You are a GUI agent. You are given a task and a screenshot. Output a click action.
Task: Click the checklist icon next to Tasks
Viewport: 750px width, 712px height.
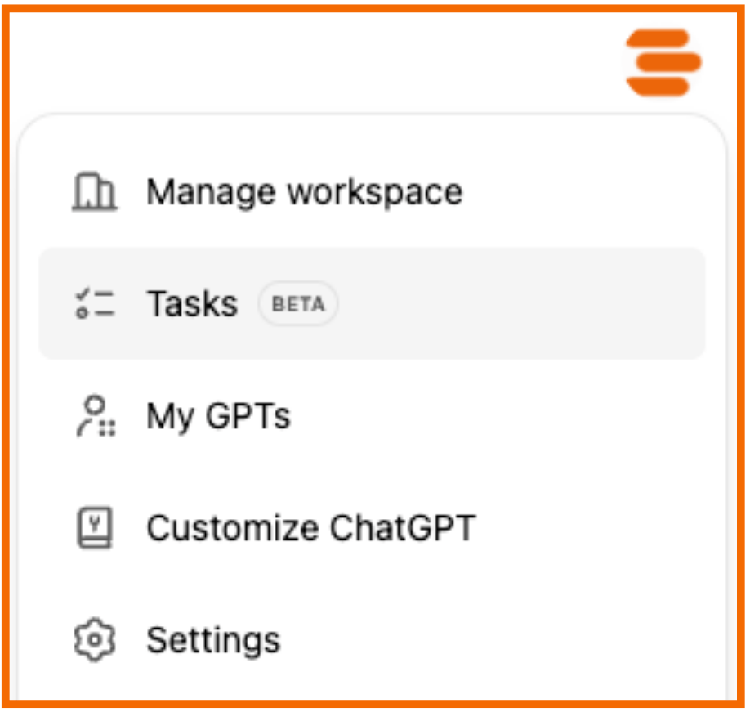(94, 304)
